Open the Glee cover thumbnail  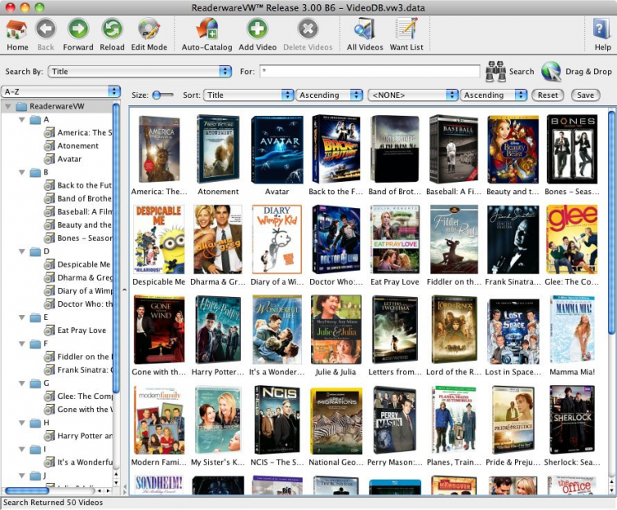click(x=572, y=239)
